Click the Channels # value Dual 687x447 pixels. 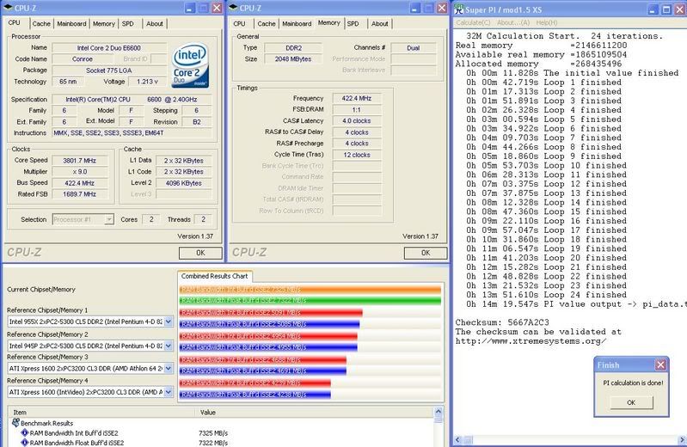coord(414,48)
